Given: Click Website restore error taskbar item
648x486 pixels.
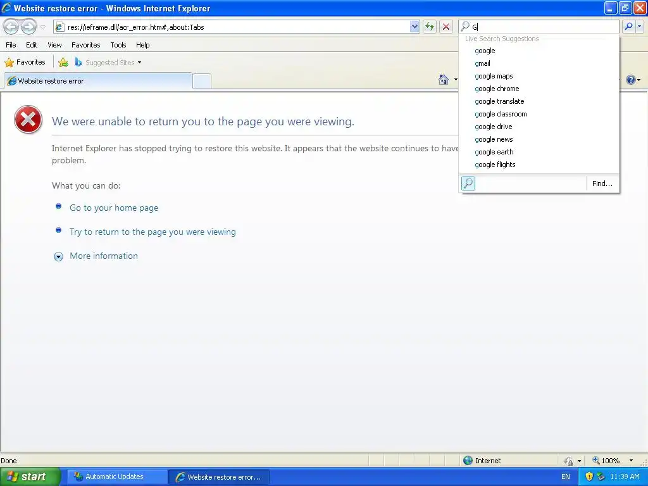Looking at the screenshot, I should [x=219, y=477].
